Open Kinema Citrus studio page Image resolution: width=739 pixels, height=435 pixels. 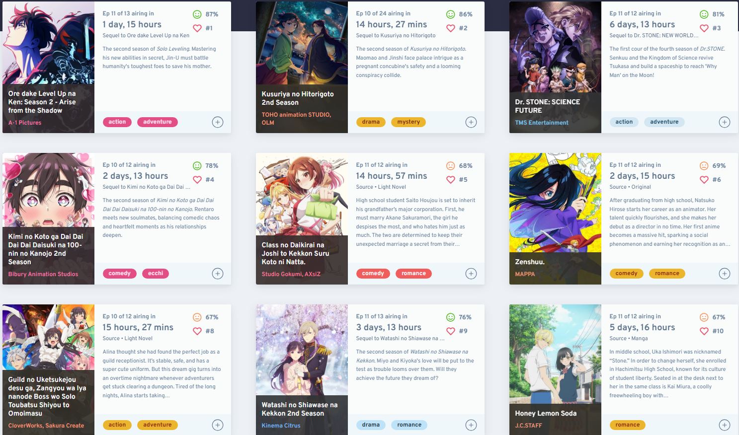(x=281, y=426)
